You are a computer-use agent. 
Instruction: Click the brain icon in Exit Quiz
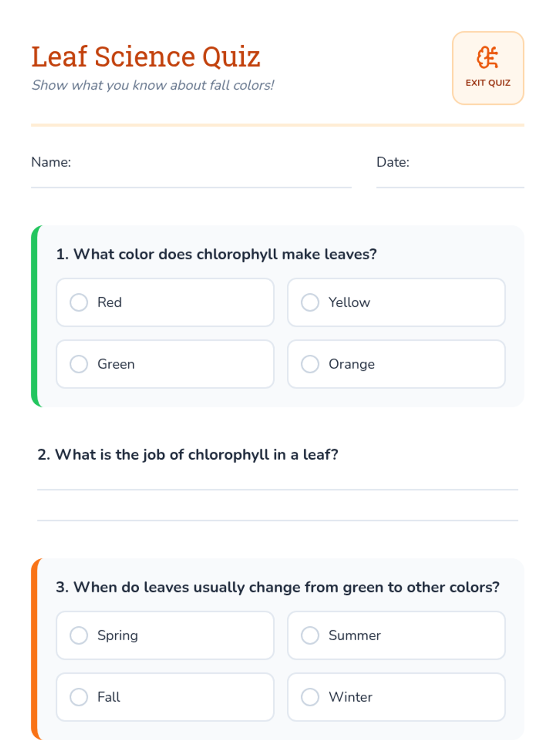[x=487, y=58]
